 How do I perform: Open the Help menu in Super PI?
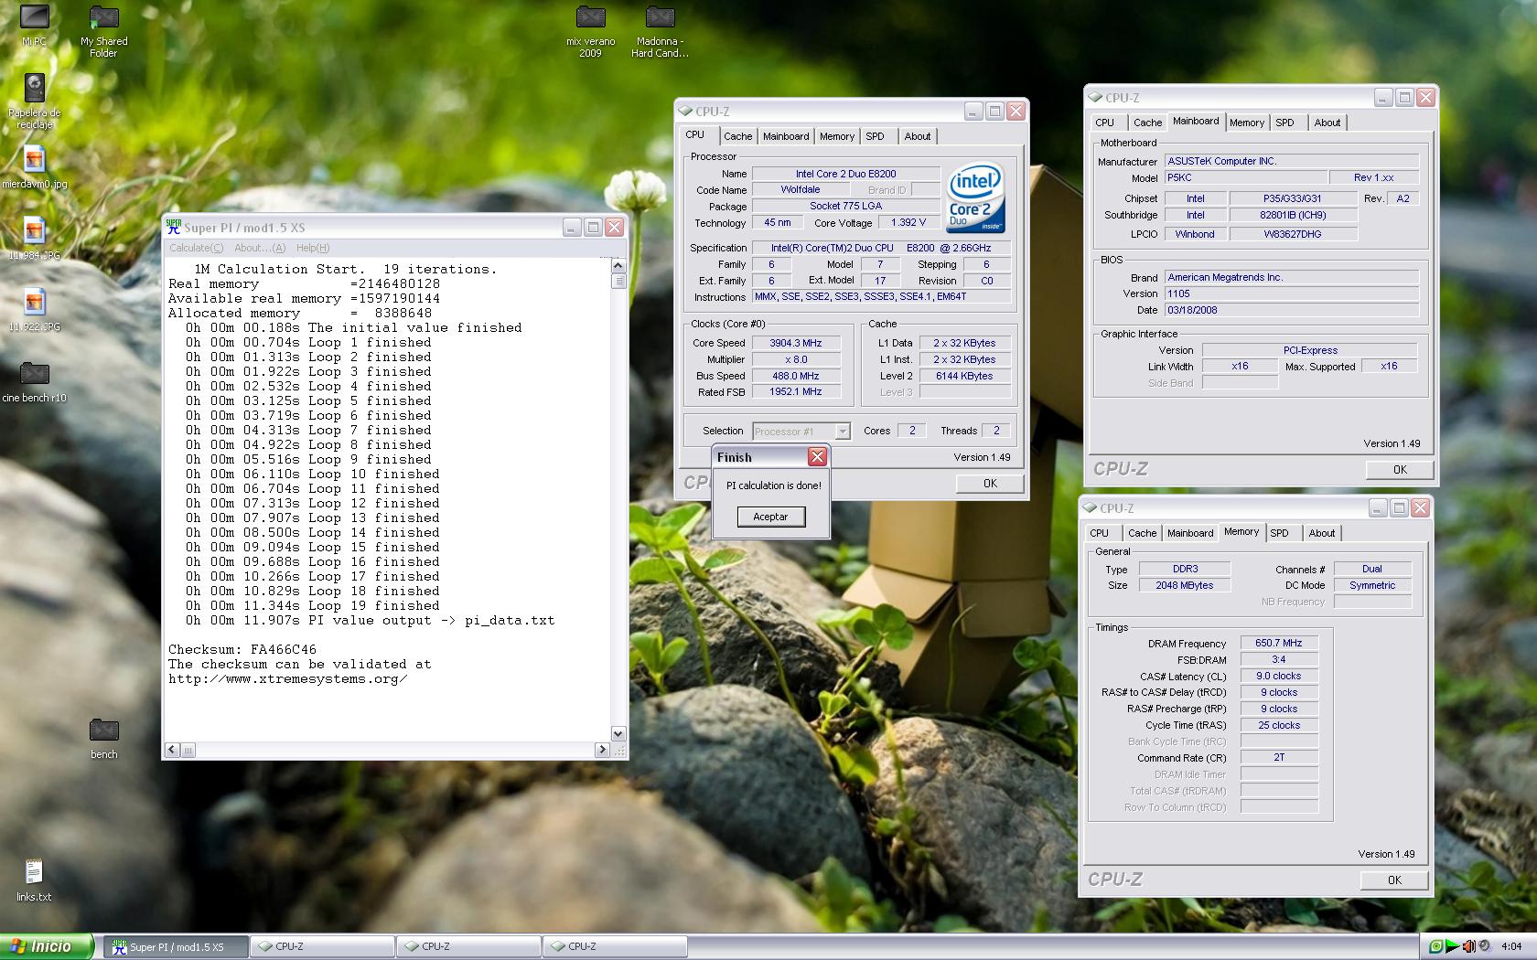(313, 248)
